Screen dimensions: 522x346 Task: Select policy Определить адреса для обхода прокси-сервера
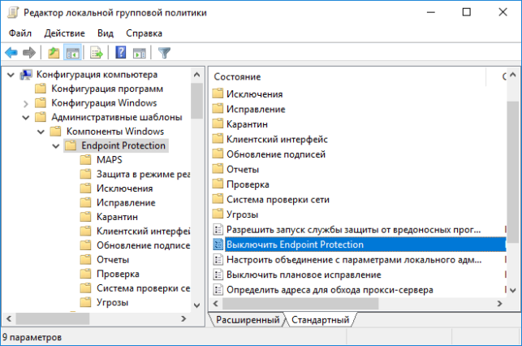[330, 290]
